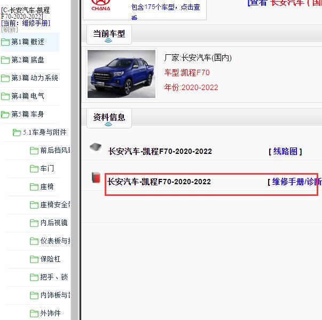Click the folder icon beside 第3篇 动力系统
The height and width of the screenshot is (320, 322).
pos(5,78)
